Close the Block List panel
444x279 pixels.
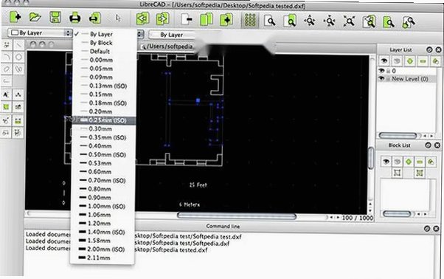coord(437,145)
